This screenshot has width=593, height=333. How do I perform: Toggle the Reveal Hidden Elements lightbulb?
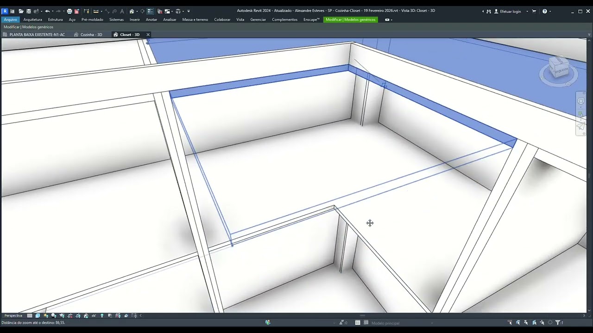point(102,315)
